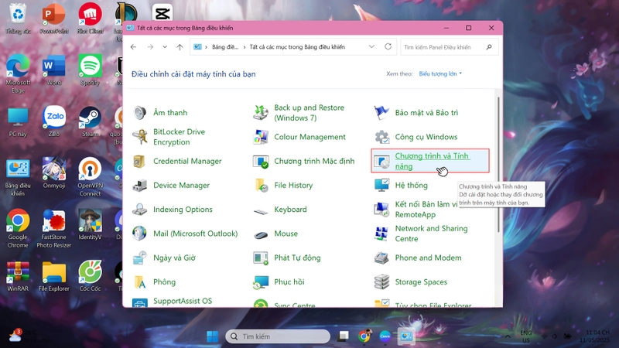Screen dimensions: 619x348
Task: Open Mail (Microsoft Outlook) icon
Action: pos(140,234)
